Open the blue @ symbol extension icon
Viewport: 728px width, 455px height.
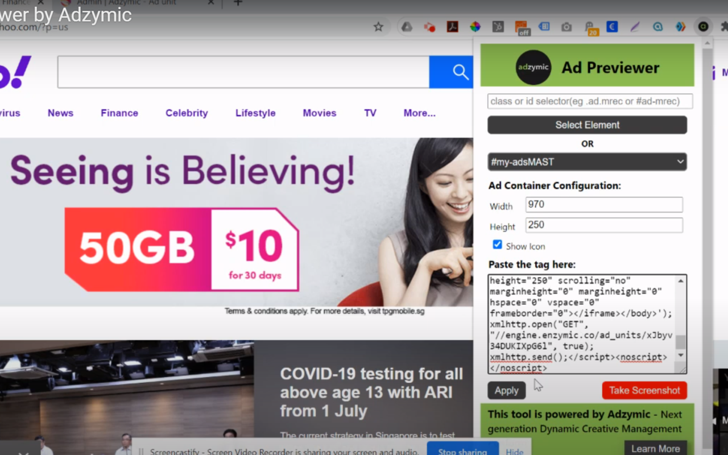click(x=657, y=27)
